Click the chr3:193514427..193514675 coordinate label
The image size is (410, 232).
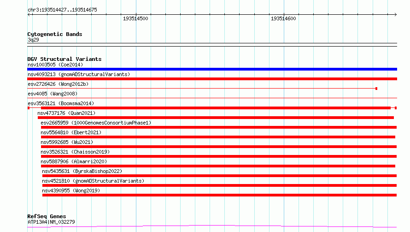click(62, 10)
